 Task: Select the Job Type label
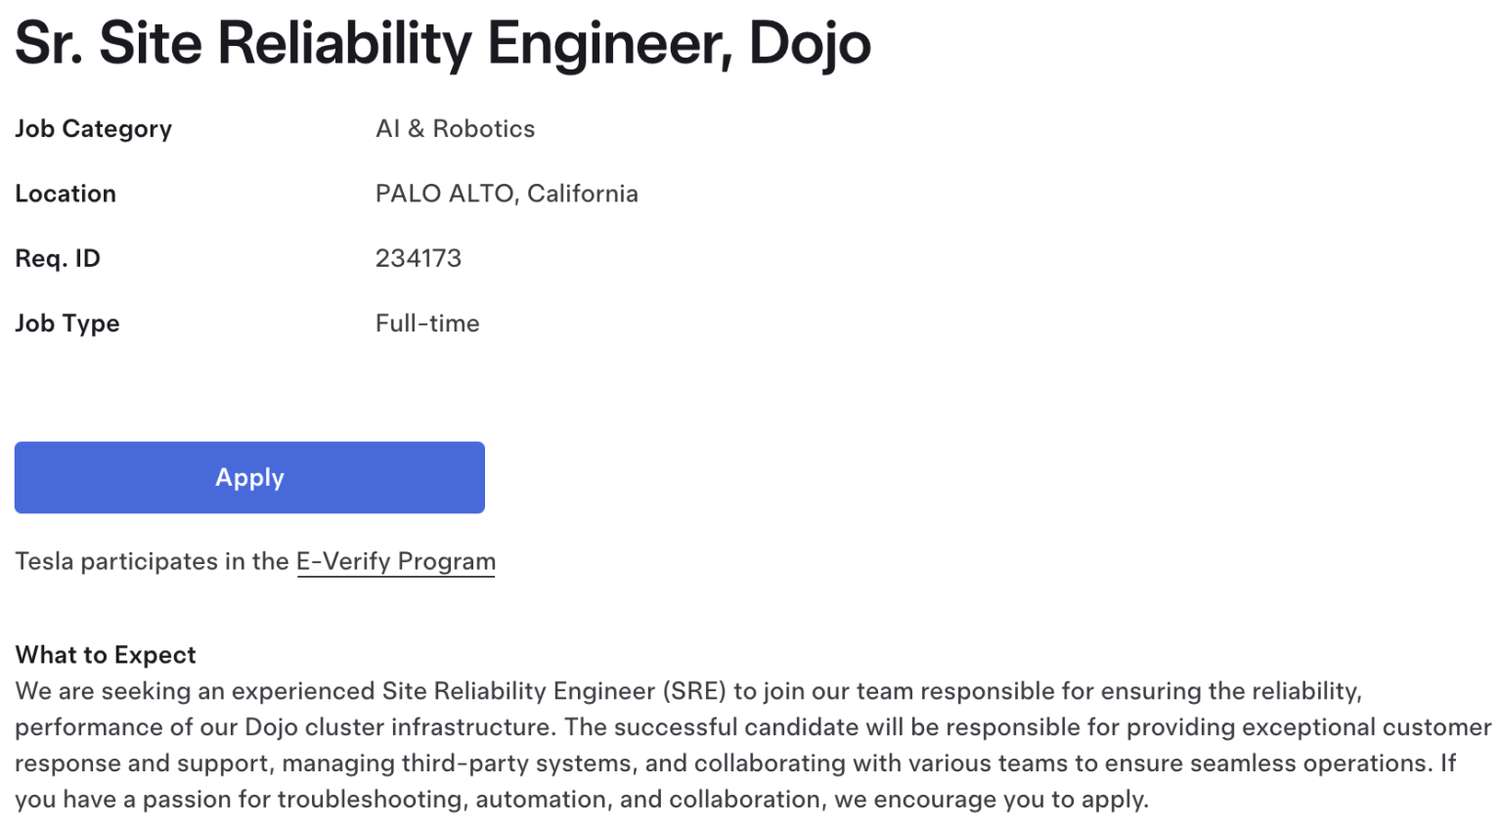(x=67, y=324)
